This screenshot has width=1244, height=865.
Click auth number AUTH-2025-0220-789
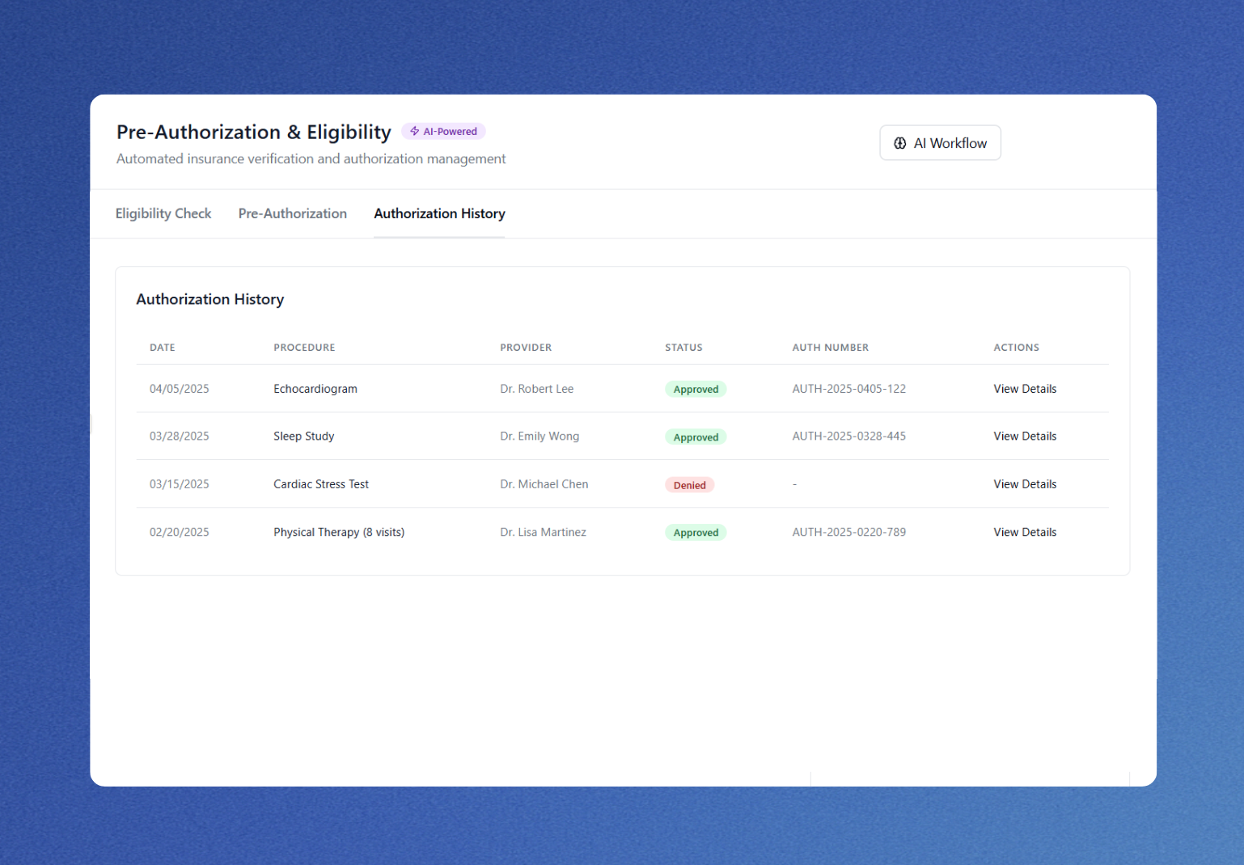click(848, 532)
